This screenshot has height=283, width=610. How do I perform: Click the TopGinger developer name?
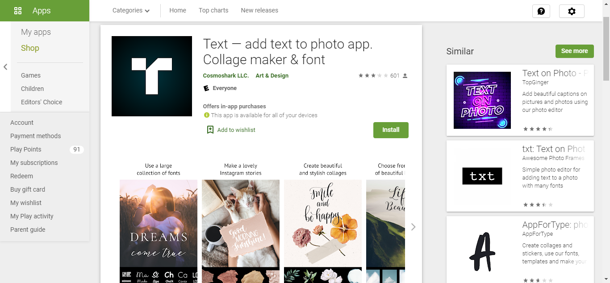(x=535, y=82)
